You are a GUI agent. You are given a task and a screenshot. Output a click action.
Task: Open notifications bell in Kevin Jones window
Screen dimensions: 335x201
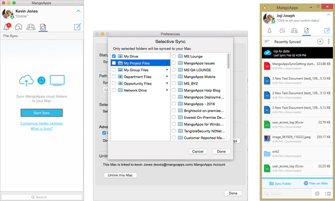click(x=7, y=27)
